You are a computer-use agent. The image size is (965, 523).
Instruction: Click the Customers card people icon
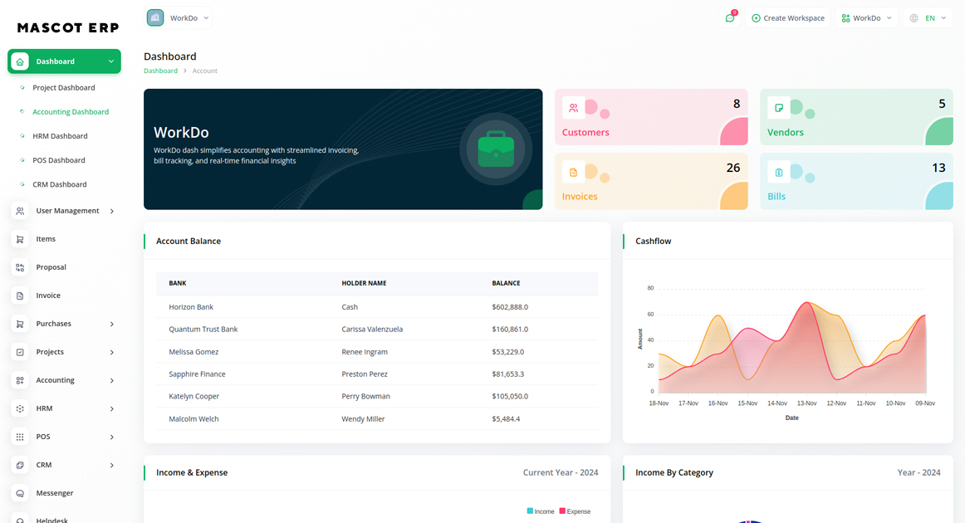573,108
